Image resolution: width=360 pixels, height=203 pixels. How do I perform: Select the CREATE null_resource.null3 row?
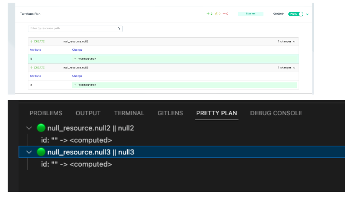point(163,68)
